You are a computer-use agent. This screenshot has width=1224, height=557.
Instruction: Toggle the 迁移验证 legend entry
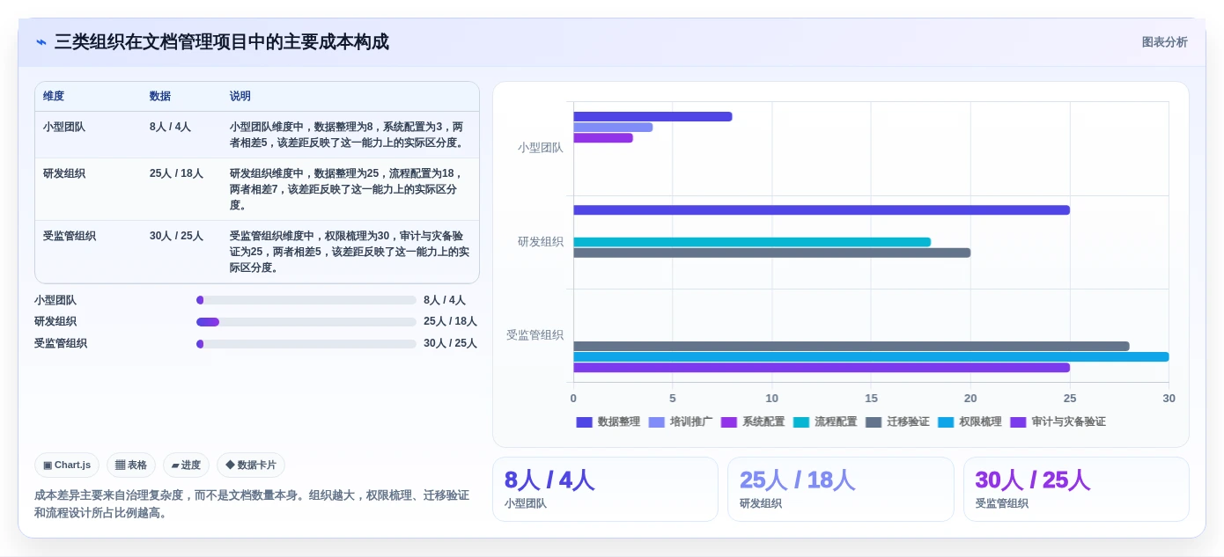click(897, 422)
